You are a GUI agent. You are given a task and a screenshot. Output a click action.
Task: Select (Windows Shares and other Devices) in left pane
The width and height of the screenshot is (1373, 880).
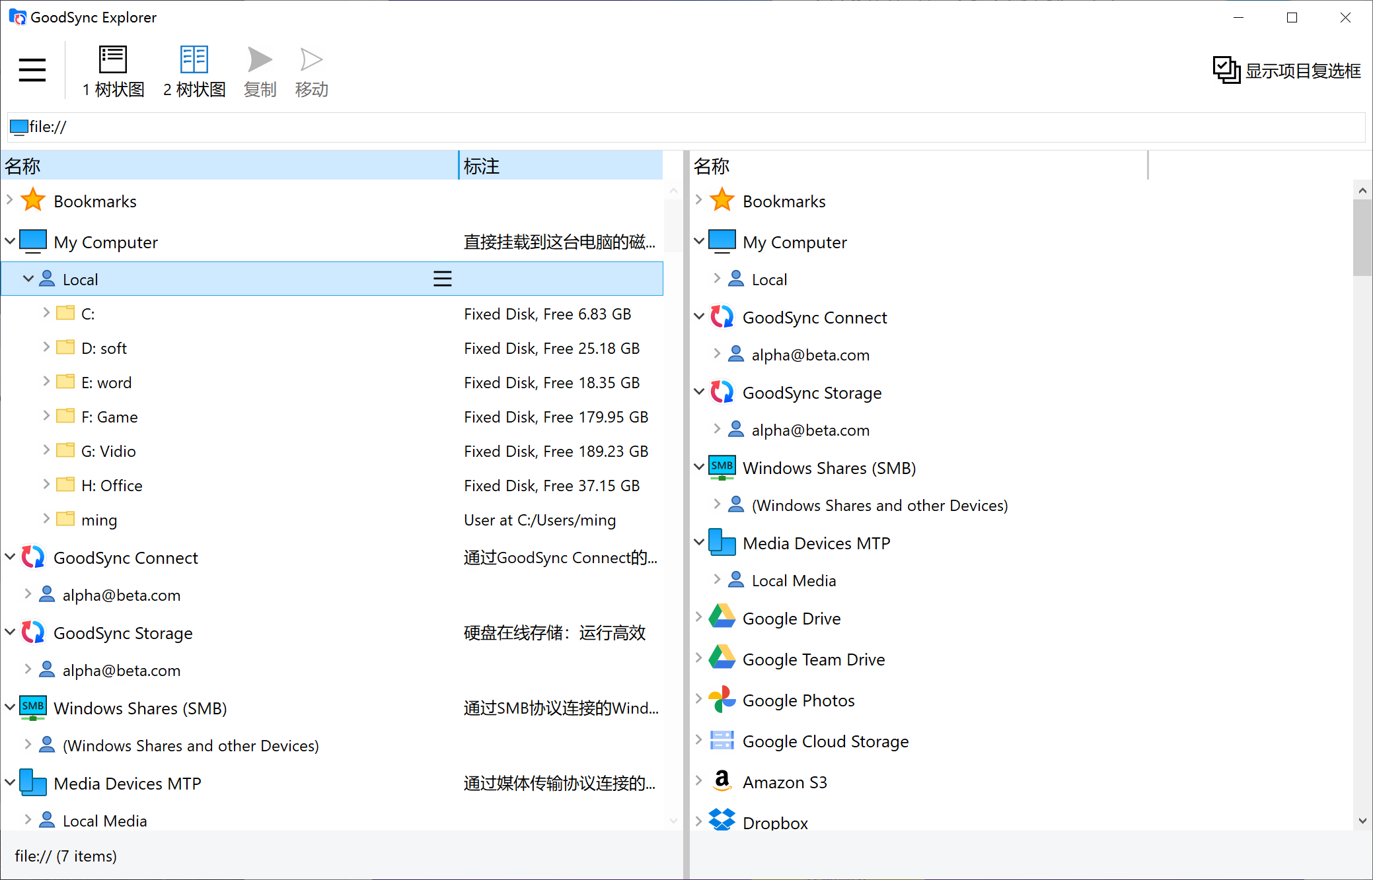coord(190,746)
